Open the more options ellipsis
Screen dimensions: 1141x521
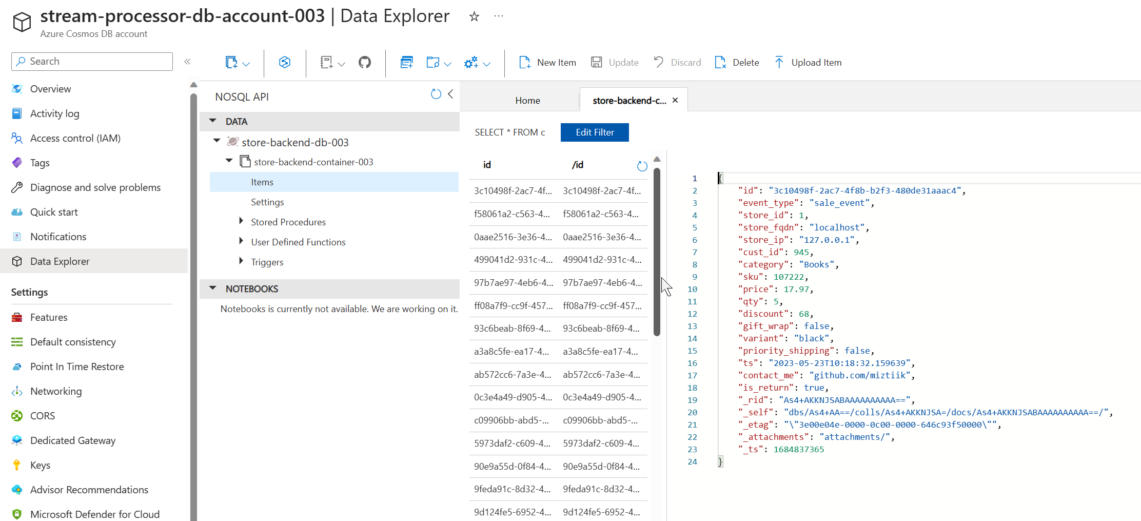pos(499,16)
